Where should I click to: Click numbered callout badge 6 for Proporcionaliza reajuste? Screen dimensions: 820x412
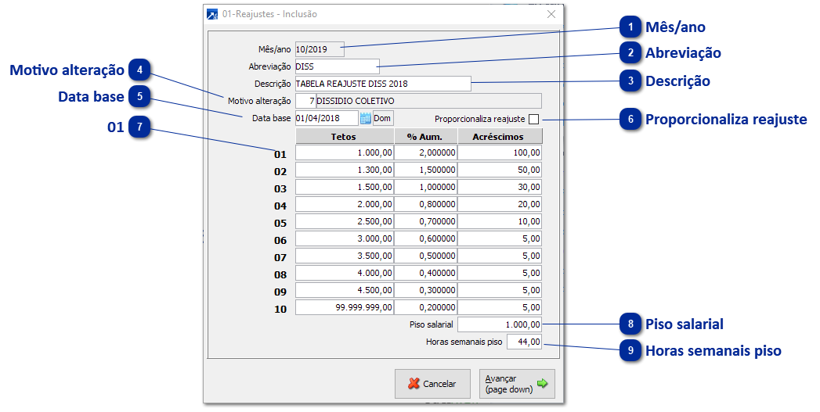pyautogui.click(x=630, y=119)
